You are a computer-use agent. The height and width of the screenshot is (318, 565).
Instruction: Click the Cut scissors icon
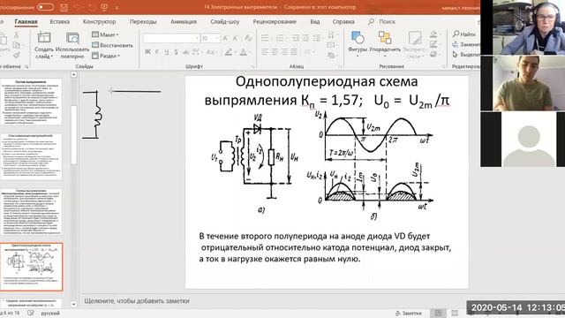tap(16, 34)
